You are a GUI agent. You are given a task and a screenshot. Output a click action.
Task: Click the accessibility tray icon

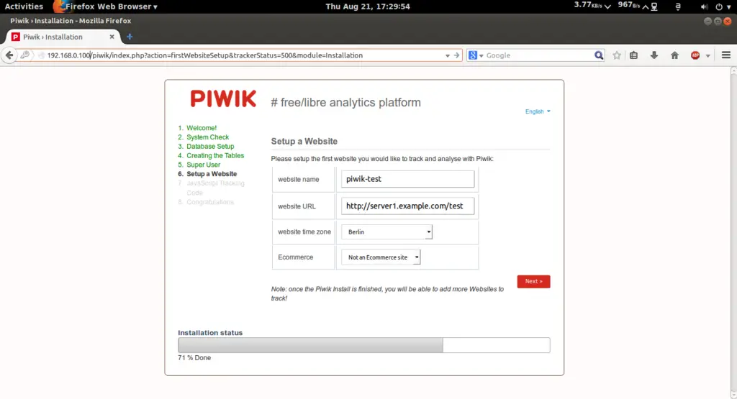[x=678, y=6]
